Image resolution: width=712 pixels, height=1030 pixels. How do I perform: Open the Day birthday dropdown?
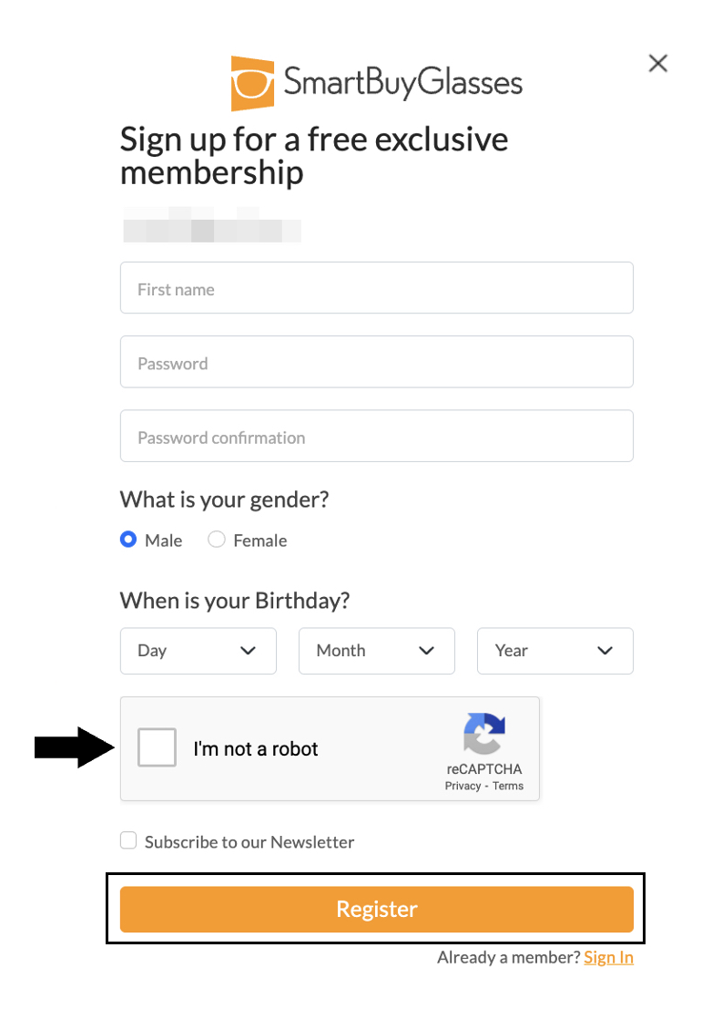click(198, 651)
